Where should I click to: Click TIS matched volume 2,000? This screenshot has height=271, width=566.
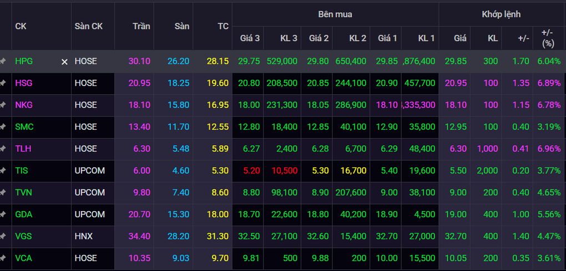click(x=487, y=171)
